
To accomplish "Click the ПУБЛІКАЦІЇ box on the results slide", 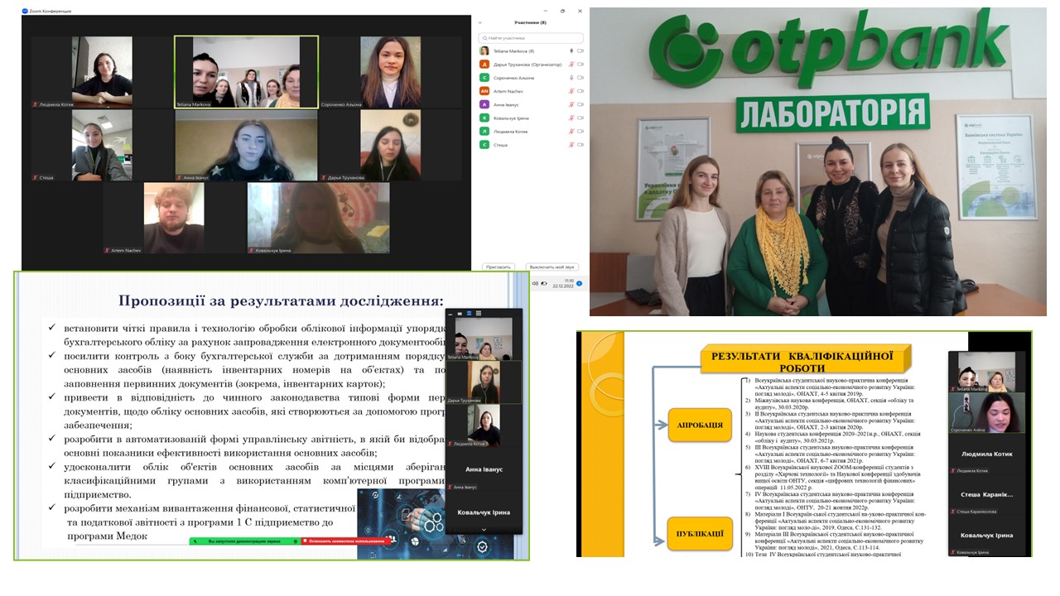I will coord(701,534).
